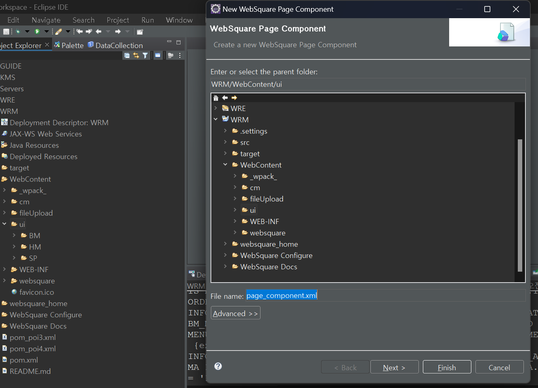Click the Finish button
The image size is (538, 388).
[447, 367]
